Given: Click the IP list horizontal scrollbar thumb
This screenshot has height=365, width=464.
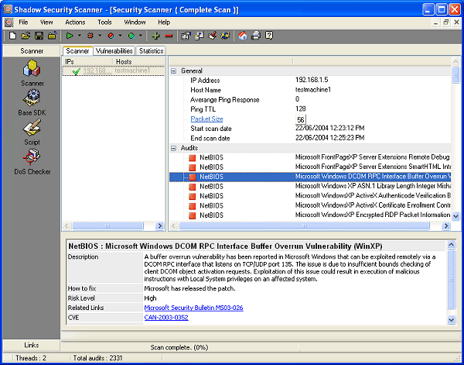Looking at the screenshot, I should pos(107,226).
